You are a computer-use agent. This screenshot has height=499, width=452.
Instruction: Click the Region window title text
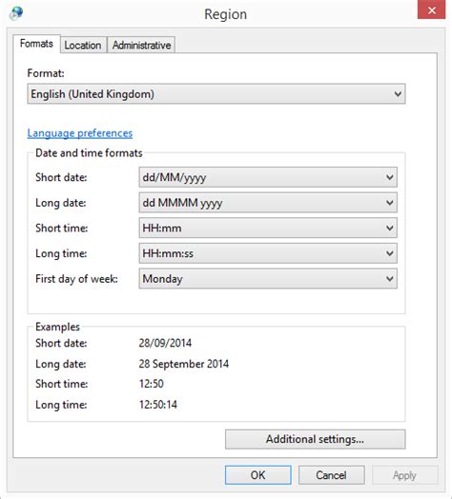[226, 14]
